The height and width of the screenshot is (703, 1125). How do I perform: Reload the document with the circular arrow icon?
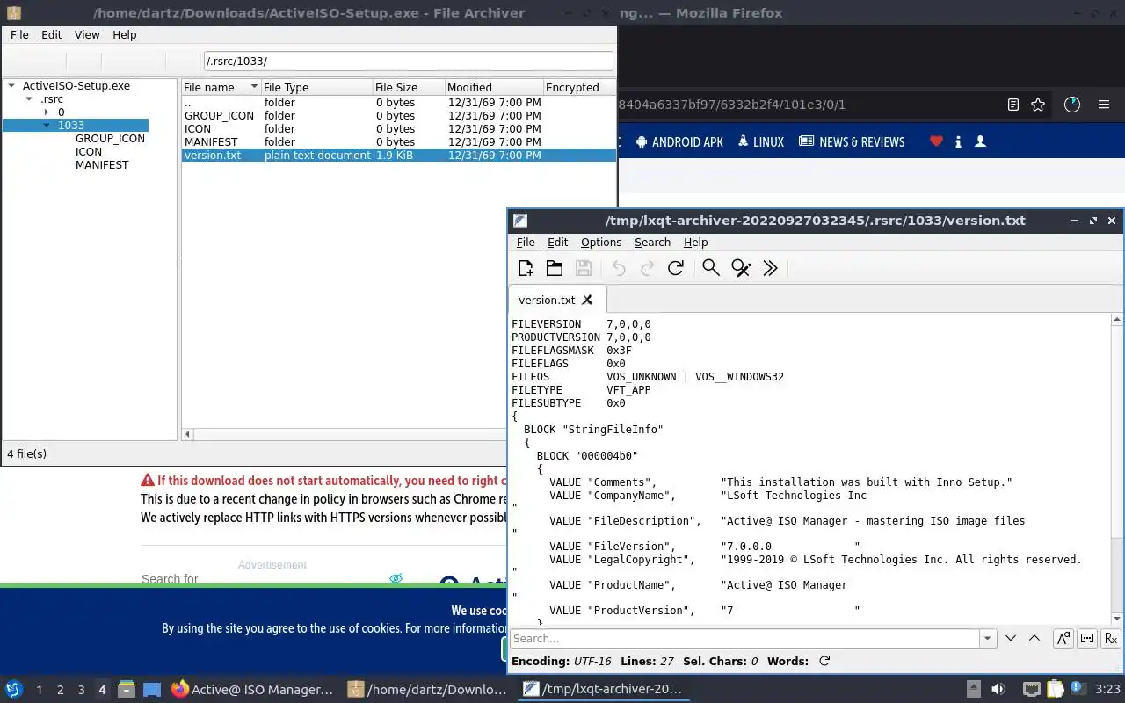tap(676, 269)
